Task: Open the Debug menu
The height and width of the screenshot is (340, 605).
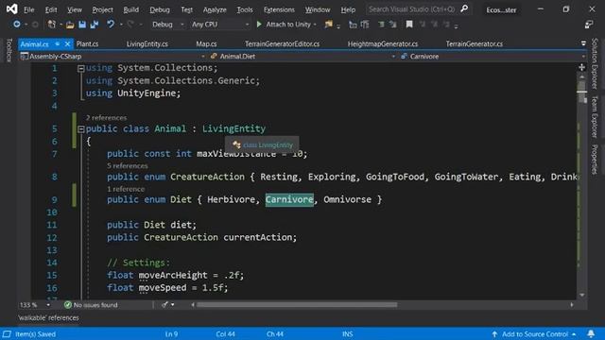Action: point(160,9)
